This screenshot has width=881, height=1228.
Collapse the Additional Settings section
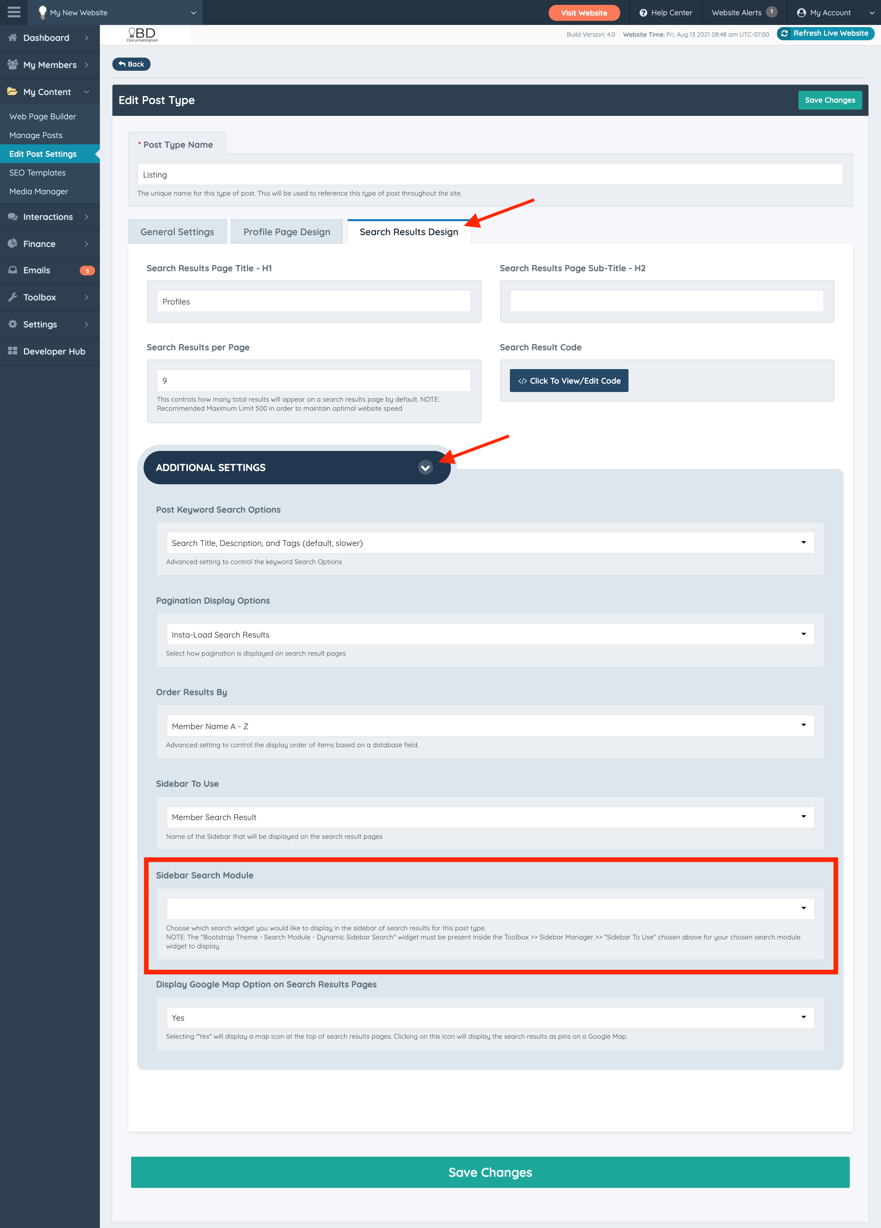(x=425, y=467)
